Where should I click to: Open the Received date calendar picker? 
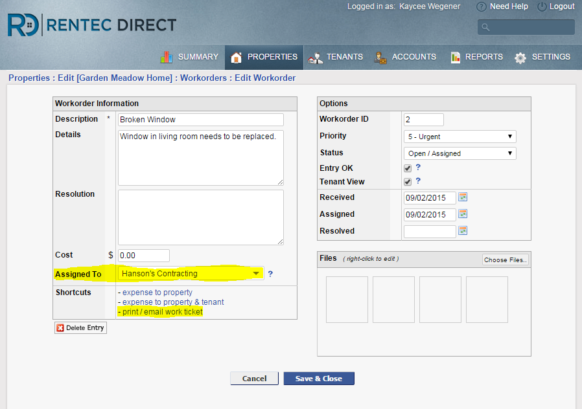pyautogui.click(x=463, y=197)
